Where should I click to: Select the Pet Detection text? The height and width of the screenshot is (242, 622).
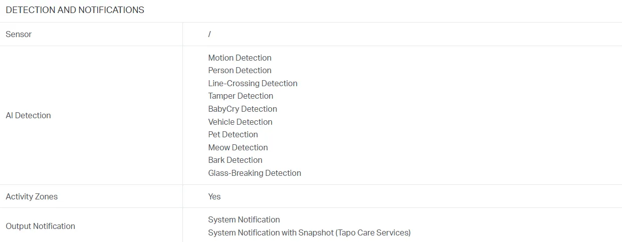[233, 134]
